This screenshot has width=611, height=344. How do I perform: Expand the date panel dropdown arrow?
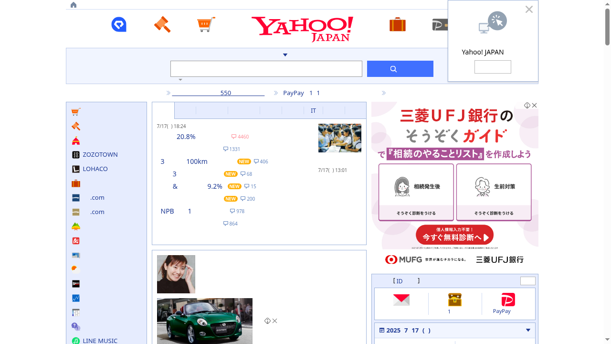528,330
